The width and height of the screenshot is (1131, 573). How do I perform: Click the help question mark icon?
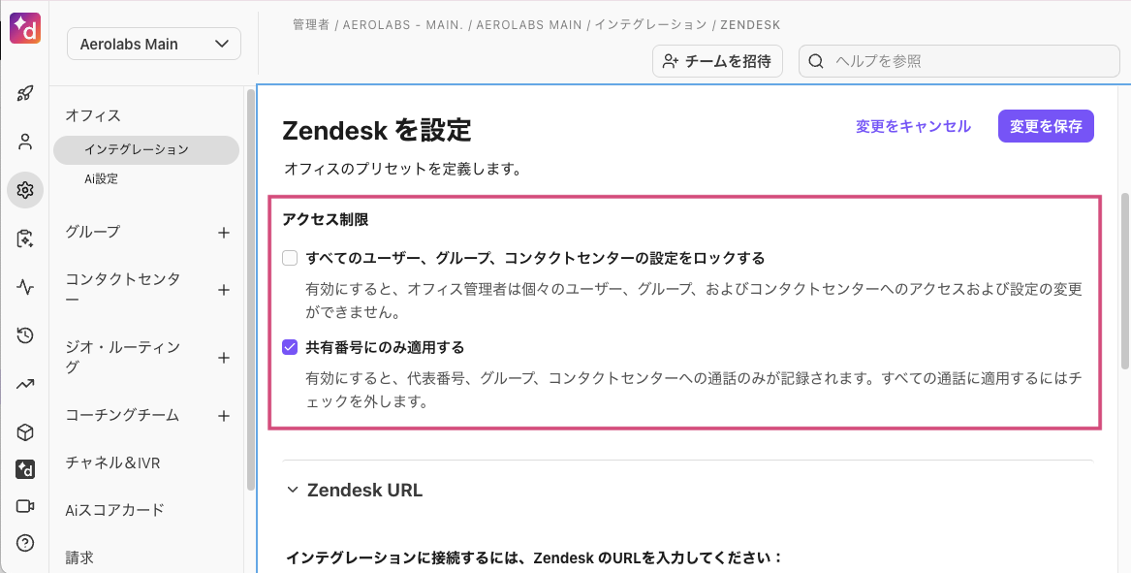[25, 543]
